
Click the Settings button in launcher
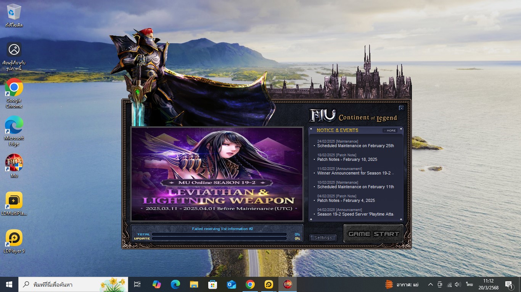(x=323, y=238)
